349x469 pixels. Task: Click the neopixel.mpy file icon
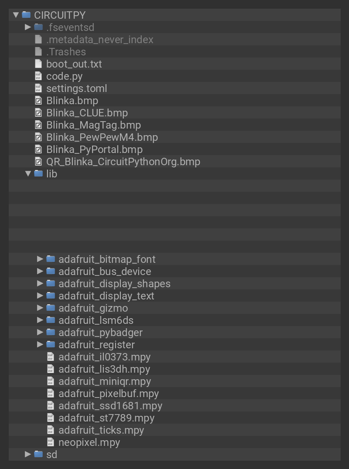[x=51, y=442]
